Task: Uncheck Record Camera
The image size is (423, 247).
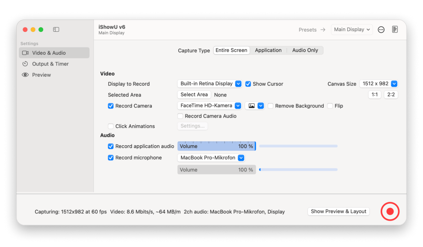Action: tap(111, 106)
